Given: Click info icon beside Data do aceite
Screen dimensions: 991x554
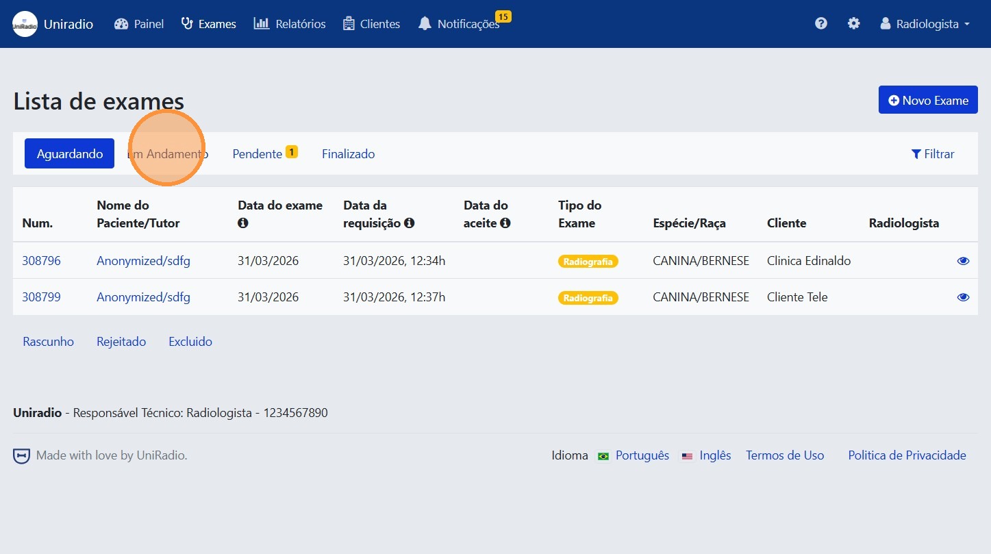Looking at the screenshot, I should (505, 223).
